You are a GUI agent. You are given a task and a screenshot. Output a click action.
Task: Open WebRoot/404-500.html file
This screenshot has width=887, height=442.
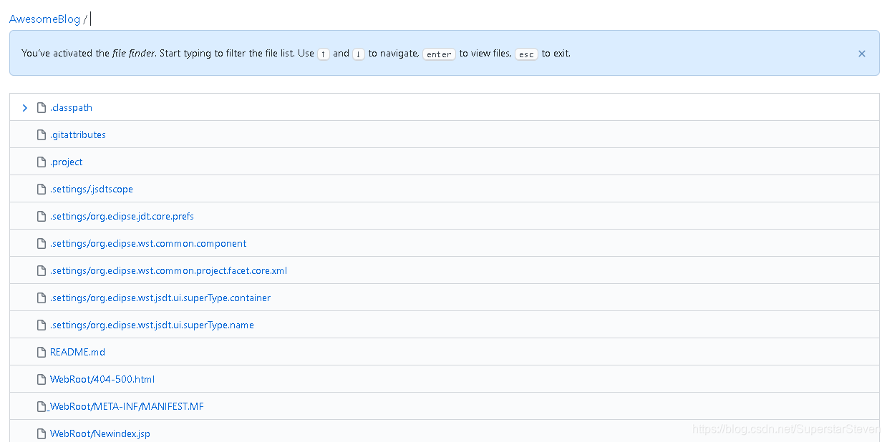point(102,380)
